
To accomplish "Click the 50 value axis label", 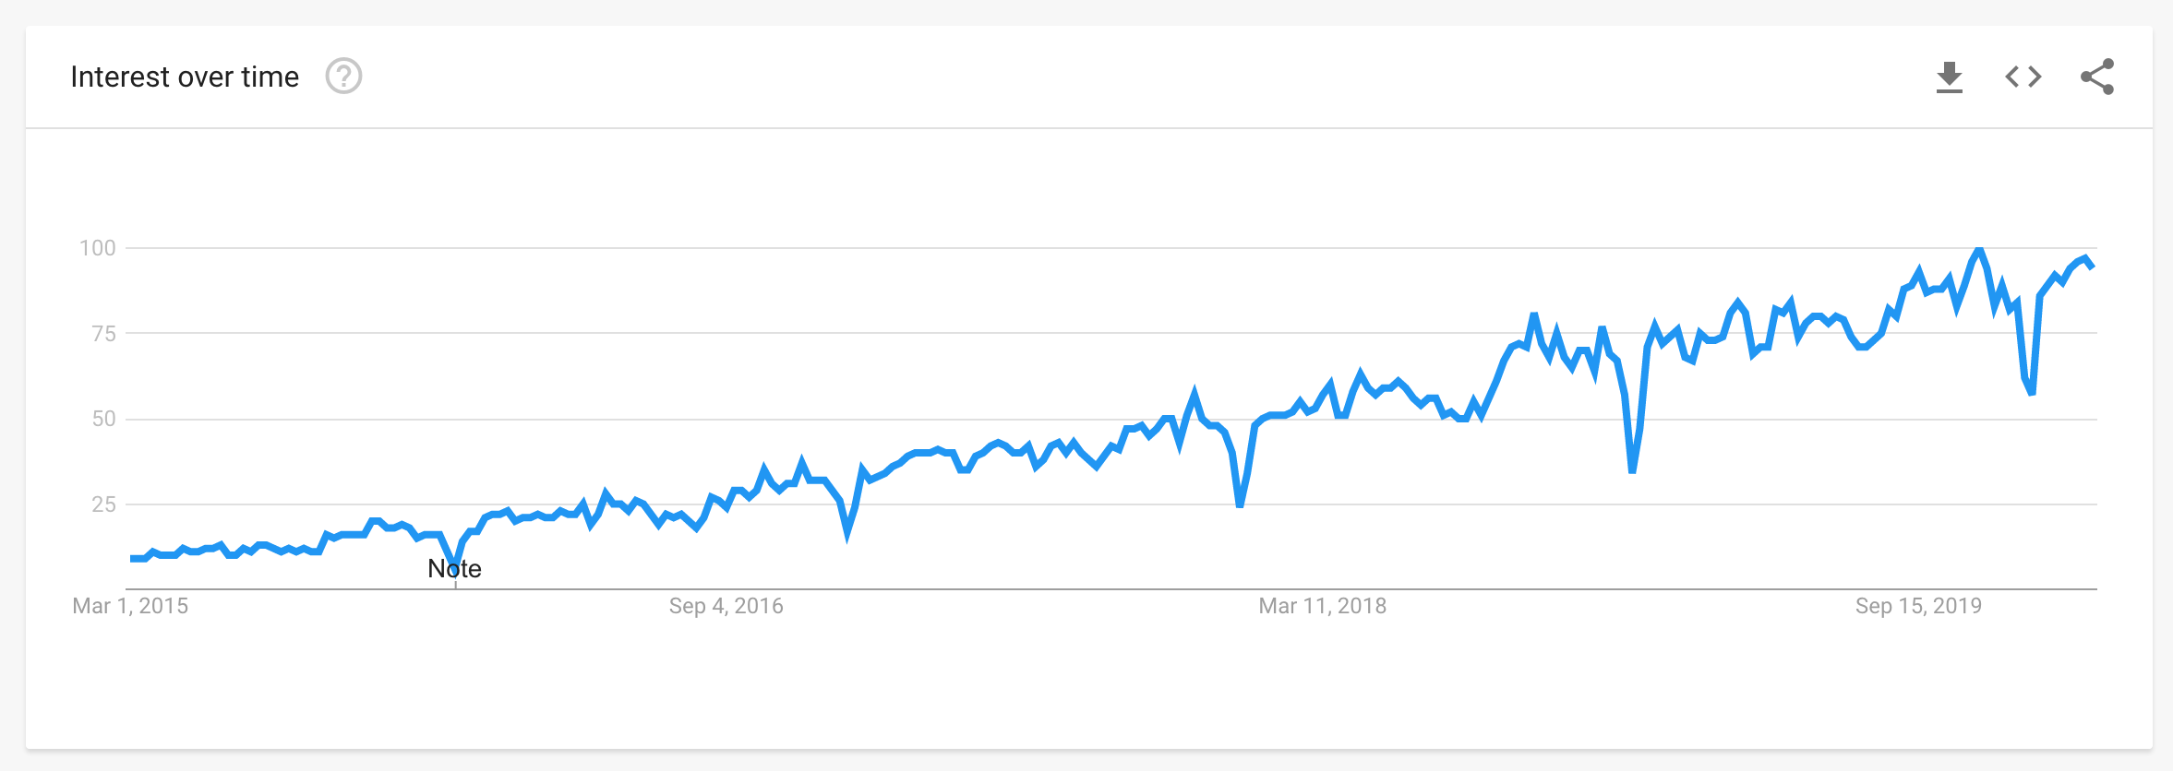I will coord(103,419).
